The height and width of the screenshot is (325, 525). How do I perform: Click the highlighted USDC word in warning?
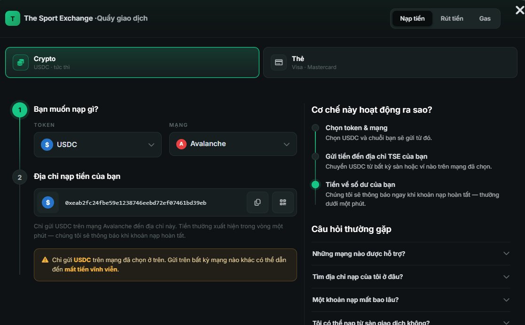point(82,260)
